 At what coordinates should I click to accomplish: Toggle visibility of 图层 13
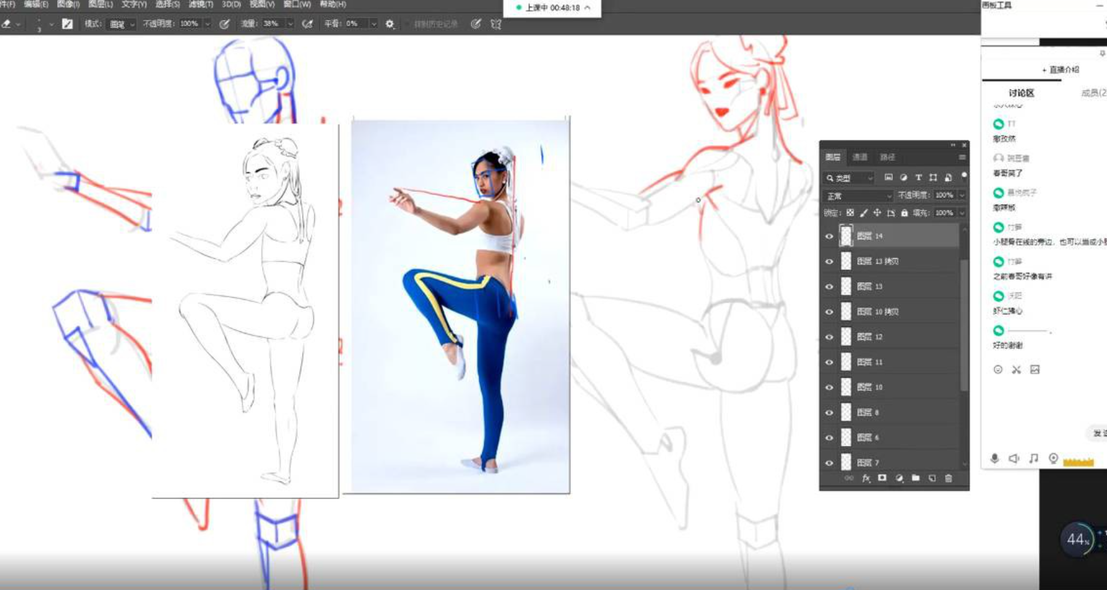click(x=829, y=286)
